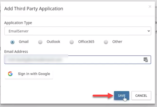Save the third party application
Image resolution: width=157 pixels, height=107 pixels.
122,95
